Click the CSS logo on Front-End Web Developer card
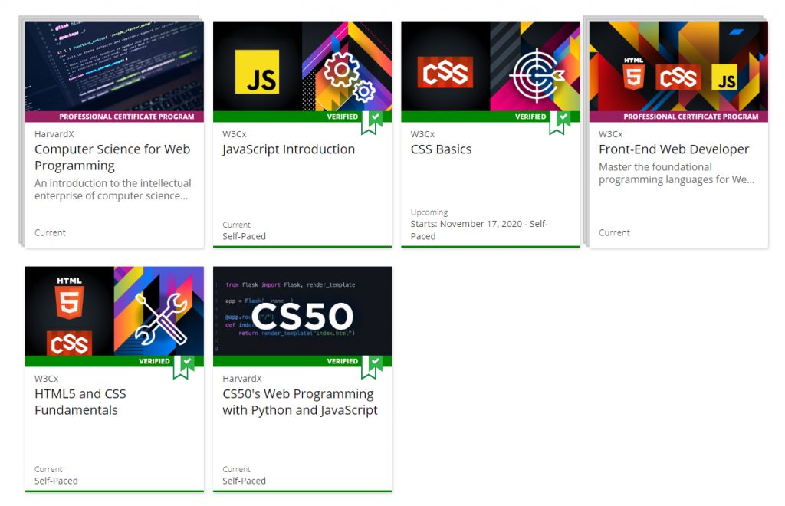 coord(678,76)
